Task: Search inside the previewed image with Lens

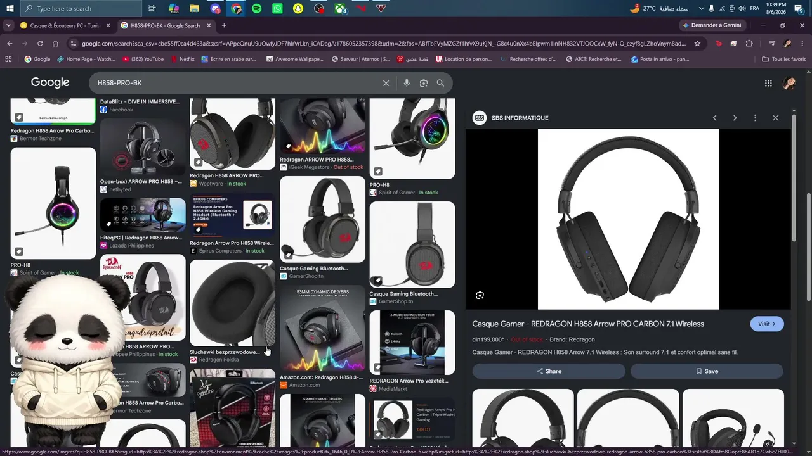Action: pos(480,295)
